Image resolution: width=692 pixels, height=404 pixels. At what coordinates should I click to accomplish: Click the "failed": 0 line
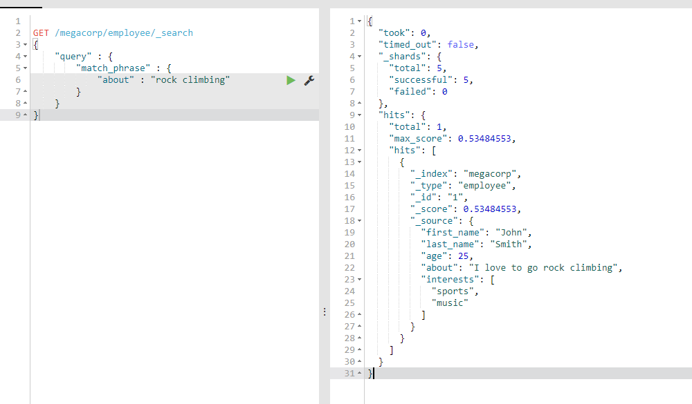click(x=418, y=92)
